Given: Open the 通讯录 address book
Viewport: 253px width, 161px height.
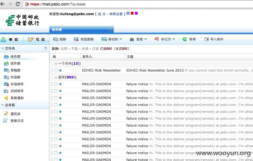Looking at the screenshot, I should (12, 114).
